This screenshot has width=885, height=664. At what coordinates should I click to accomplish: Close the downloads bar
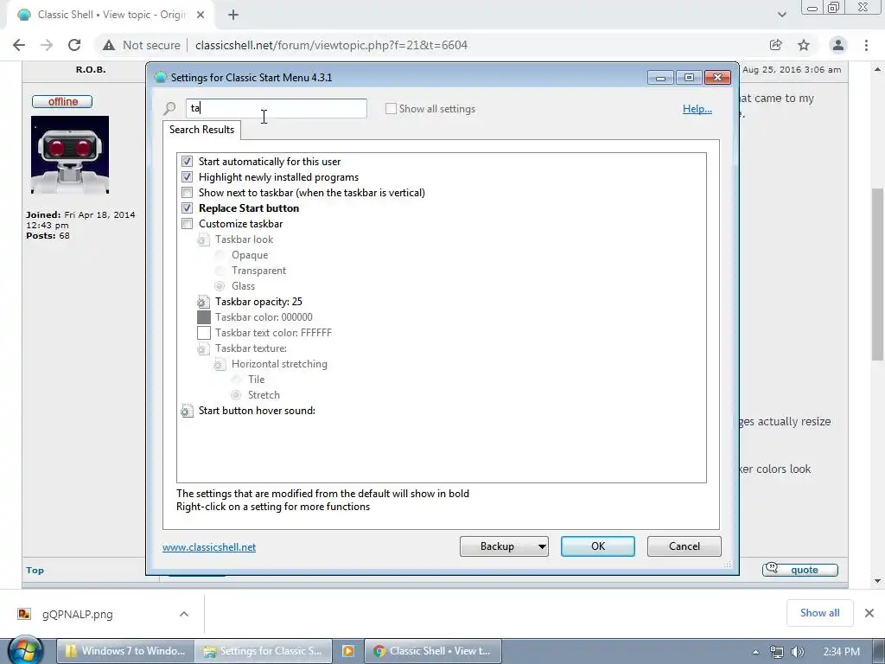[x=869, y=613]
